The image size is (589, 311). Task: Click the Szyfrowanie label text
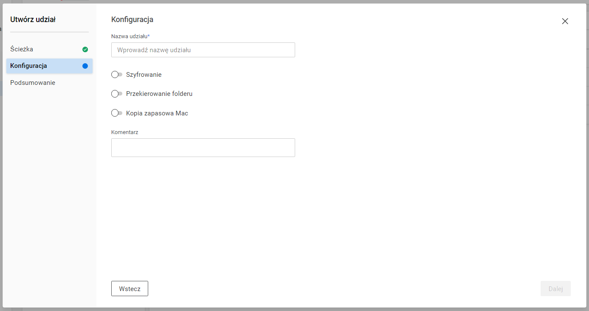144,75
